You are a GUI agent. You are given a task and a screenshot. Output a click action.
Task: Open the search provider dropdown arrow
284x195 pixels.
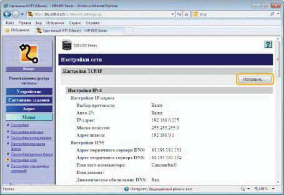[278, 14]
